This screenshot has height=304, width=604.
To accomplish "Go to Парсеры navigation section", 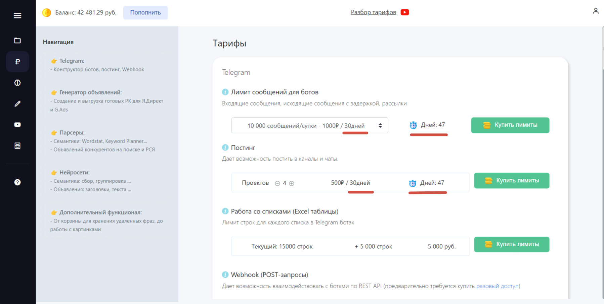I will 107,141.
